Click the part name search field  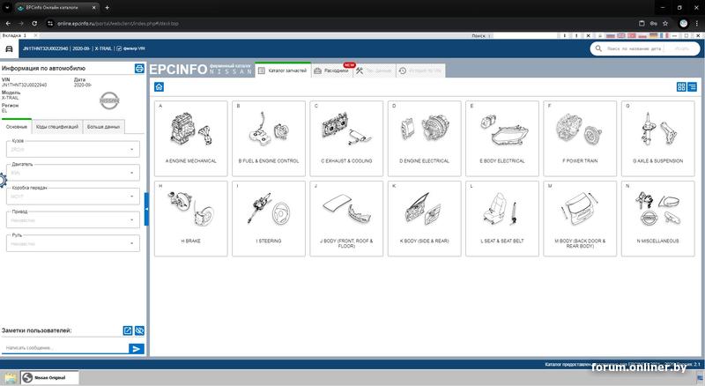coord(634,48)
